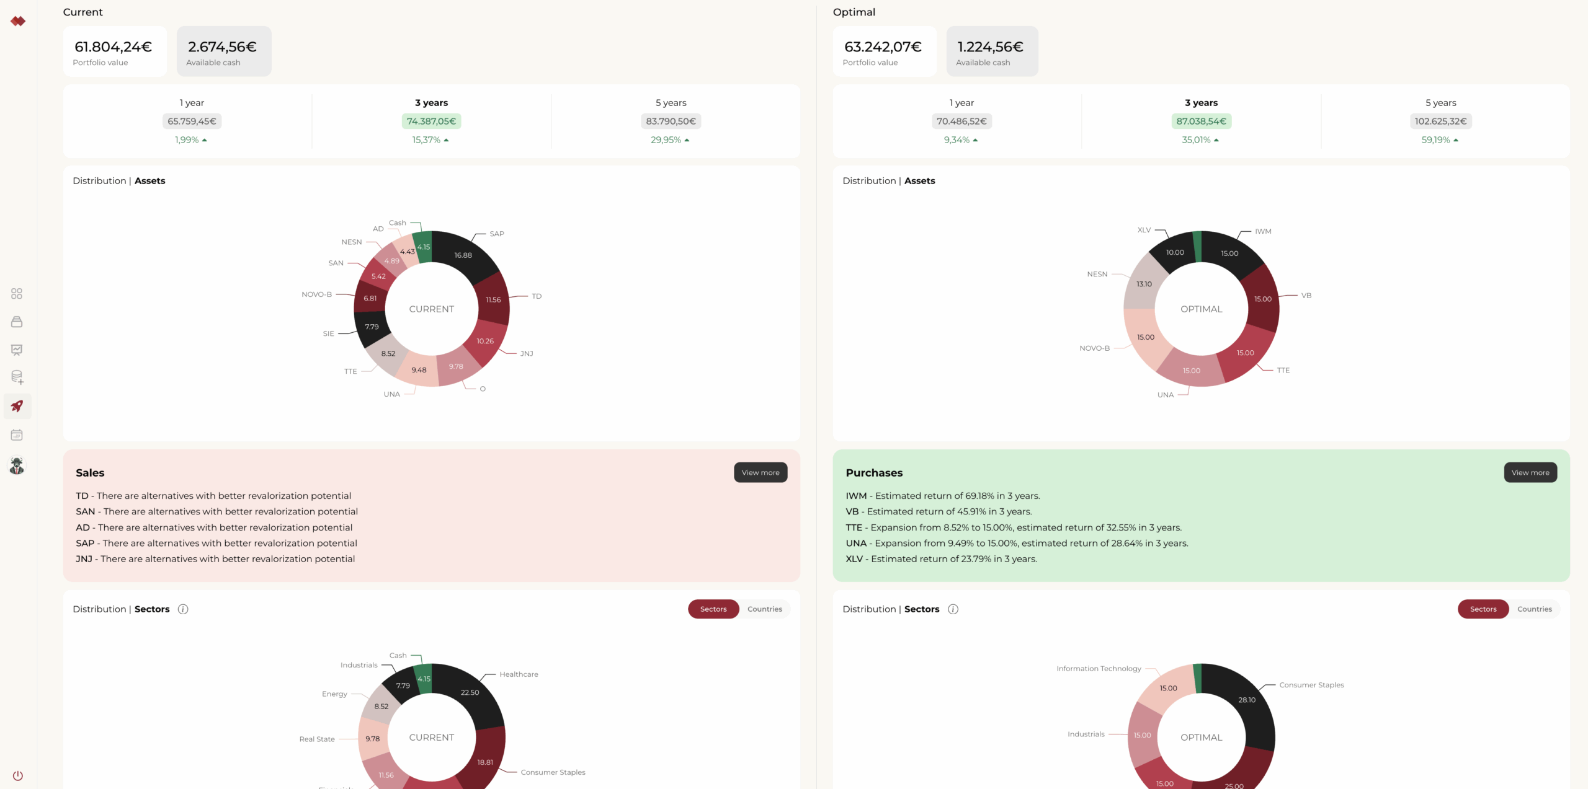The image size is (1588, 789).
Task: Click the power logout icon
Action: (x=17, y=775)
